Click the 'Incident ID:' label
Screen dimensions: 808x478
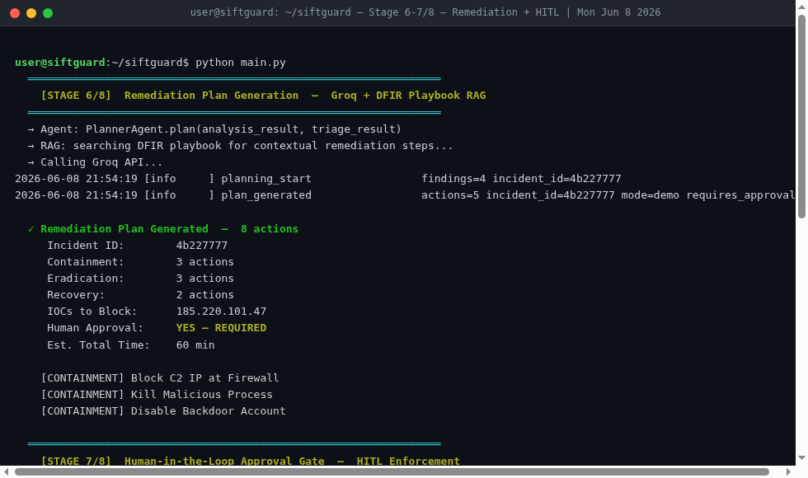click(x=86, y=246)
